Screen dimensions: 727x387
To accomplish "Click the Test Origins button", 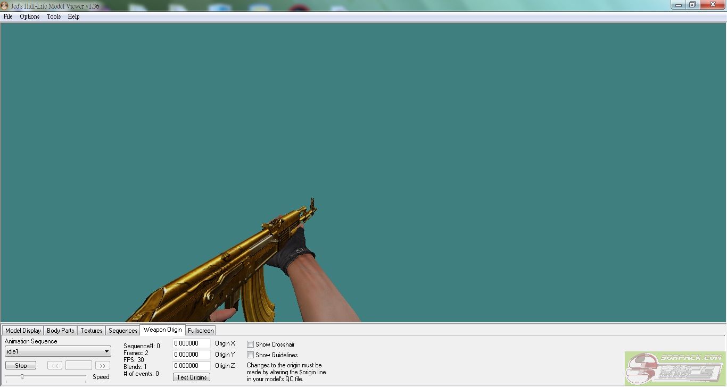I will pos(192,377).
